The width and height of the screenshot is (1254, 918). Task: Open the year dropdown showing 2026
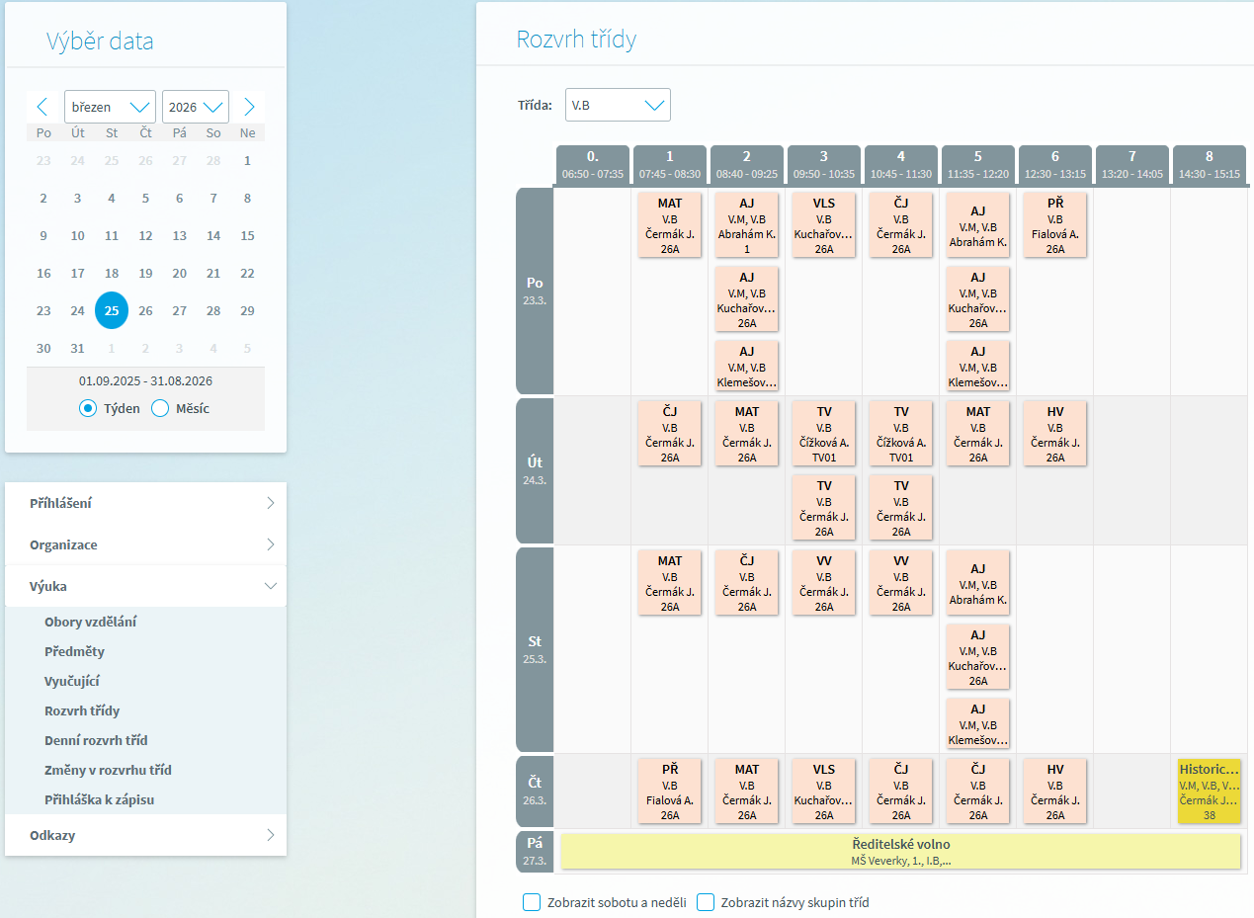[x=195, y=107]
